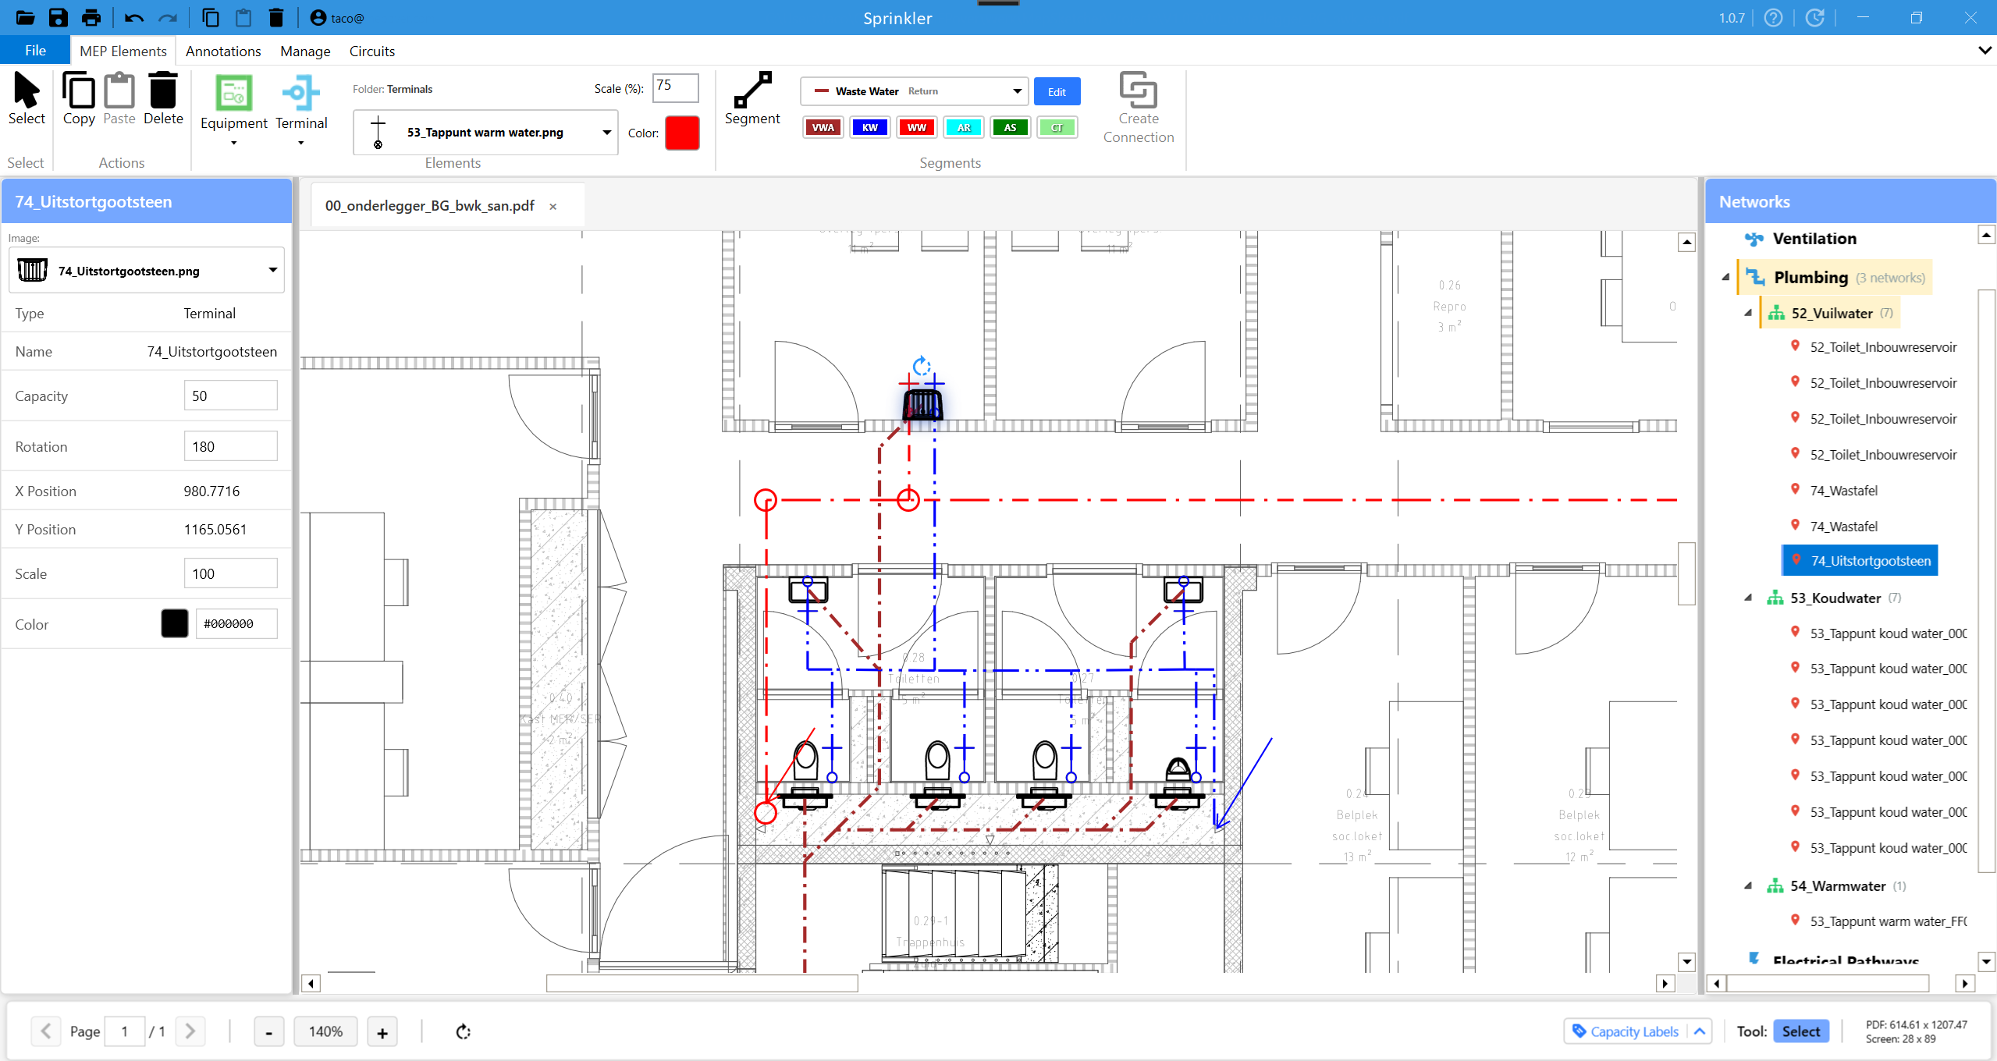Switch to the Annotations tab

point(223,51)
